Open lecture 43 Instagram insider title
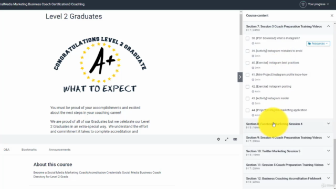This screenshot has height=189, width=336. point(270,98)
